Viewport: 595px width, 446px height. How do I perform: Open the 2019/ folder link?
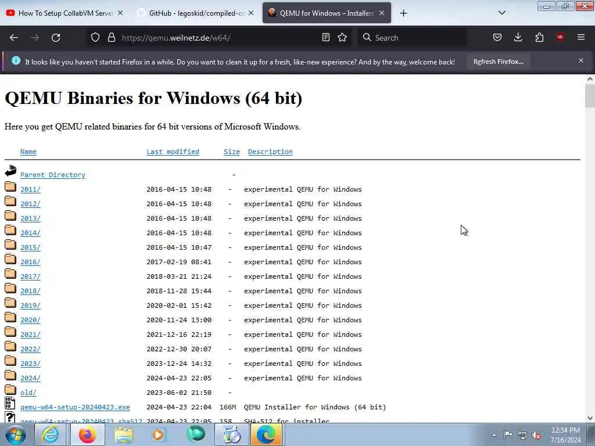tap(30, 305)
